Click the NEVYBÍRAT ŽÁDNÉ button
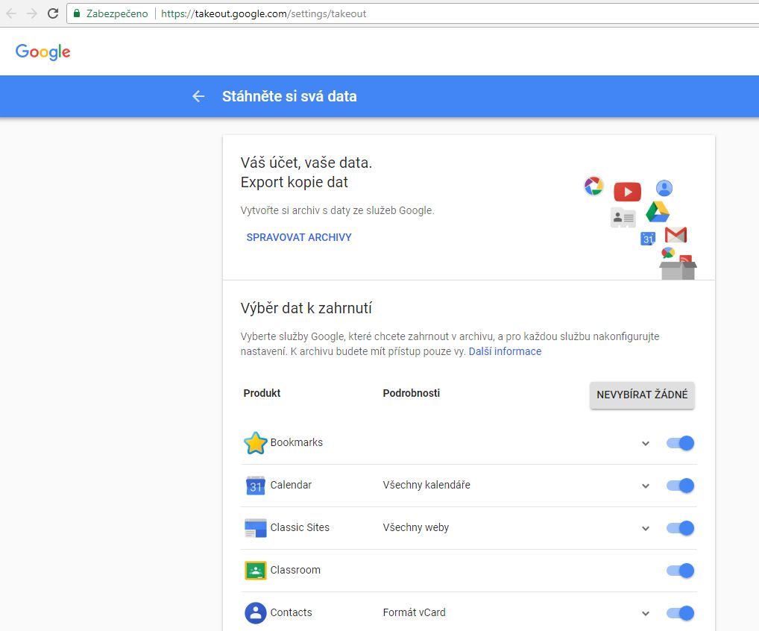759x631 pixels. click(642, 395)
